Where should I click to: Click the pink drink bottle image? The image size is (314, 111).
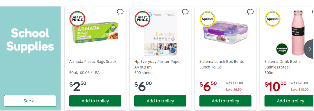[298, 33]
